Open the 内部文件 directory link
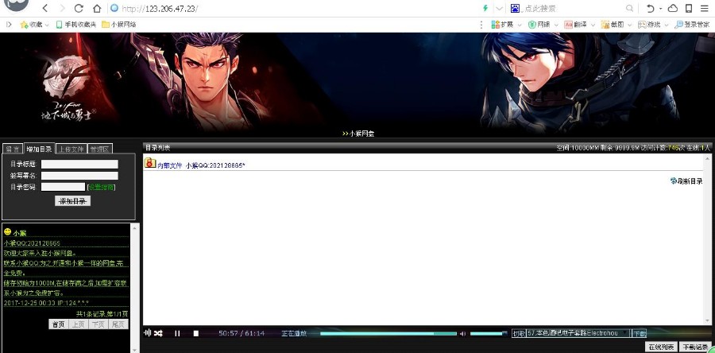Screen dimensions: 715x353 tap(170, 165)
